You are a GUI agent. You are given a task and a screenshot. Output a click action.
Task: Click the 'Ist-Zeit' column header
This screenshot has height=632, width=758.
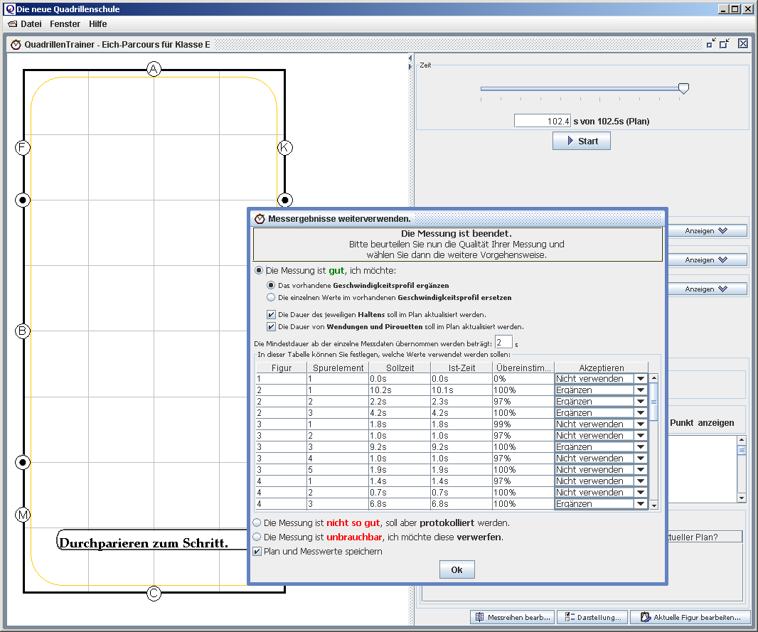[x=461, y=368]
